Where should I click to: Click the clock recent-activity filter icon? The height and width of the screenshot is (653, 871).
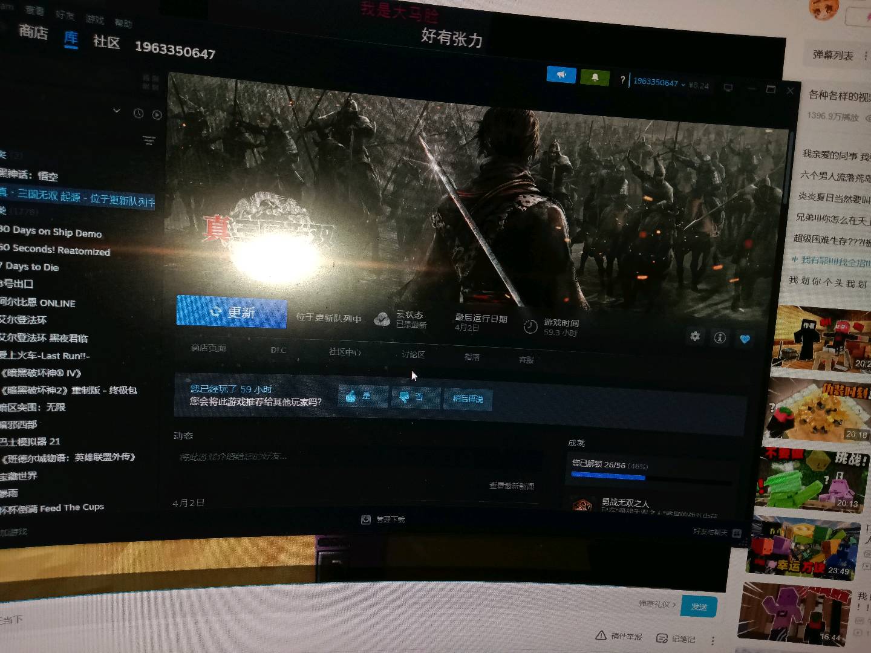coord(139,114)
